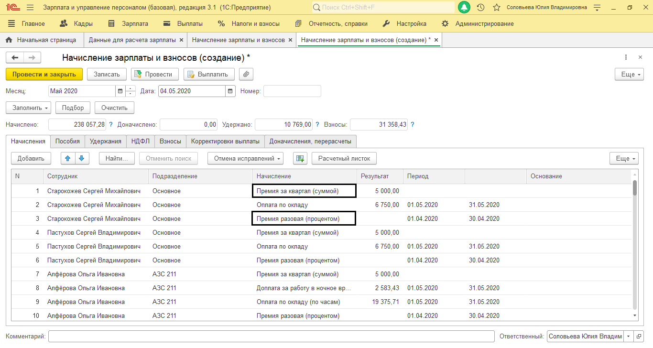The width and height of the screenshot is (653, 348).
Task: Click the Расчетный листок button
Action: tap(344, 158)
